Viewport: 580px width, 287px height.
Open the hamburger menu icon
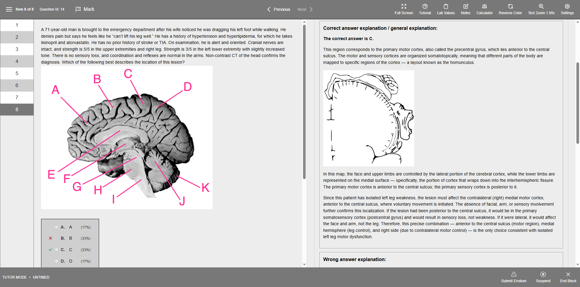tap(9, 9)
